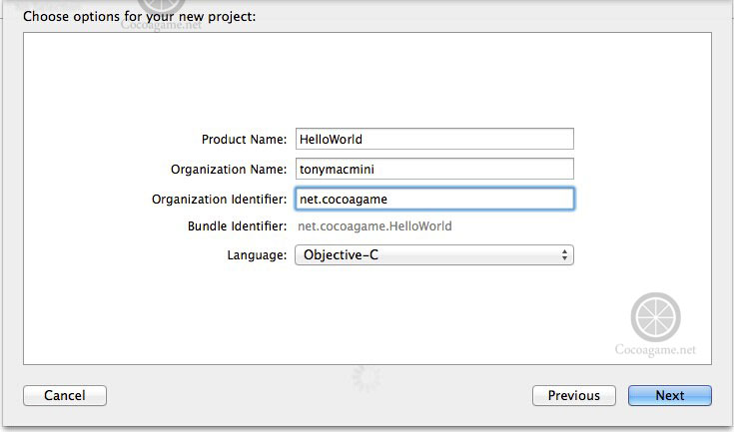Click the up-down arrows on Language popup

tap(565, 255)
